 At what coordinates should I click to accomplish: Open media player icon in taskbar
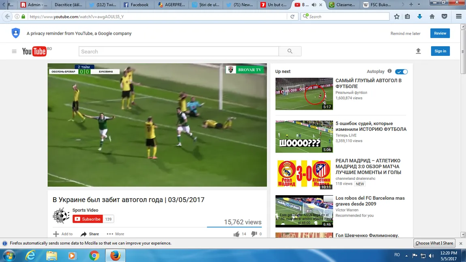point(72,256)
